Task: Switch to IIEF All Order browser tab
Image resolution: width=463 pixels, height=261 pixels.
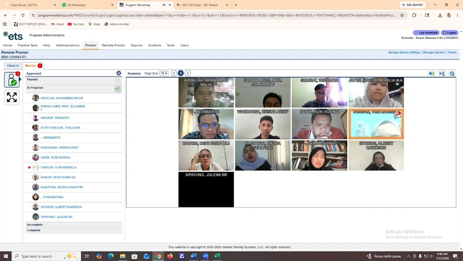Action: pos(202,5)
